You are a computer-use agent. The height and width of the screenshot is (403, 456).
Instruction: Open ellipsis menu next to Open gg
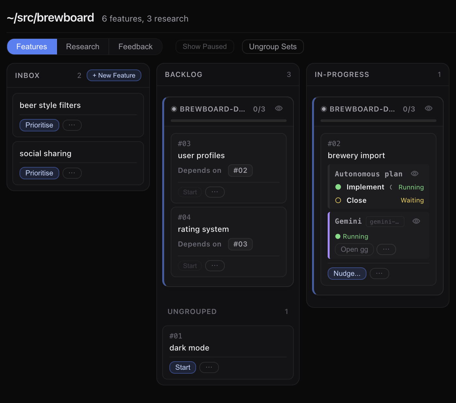click(386, 249)
